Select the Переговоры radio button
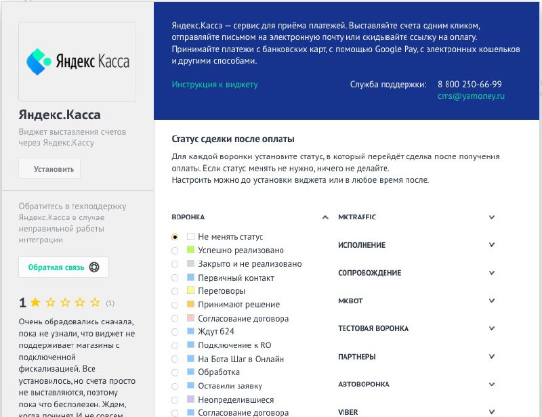The width and height of the screenshot is (542, 417). [x=175, y=291]
